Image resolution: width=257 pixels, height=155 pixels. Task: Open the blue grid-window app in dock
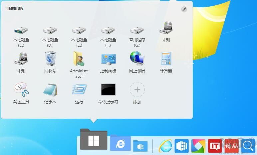(x=182, y=146)
